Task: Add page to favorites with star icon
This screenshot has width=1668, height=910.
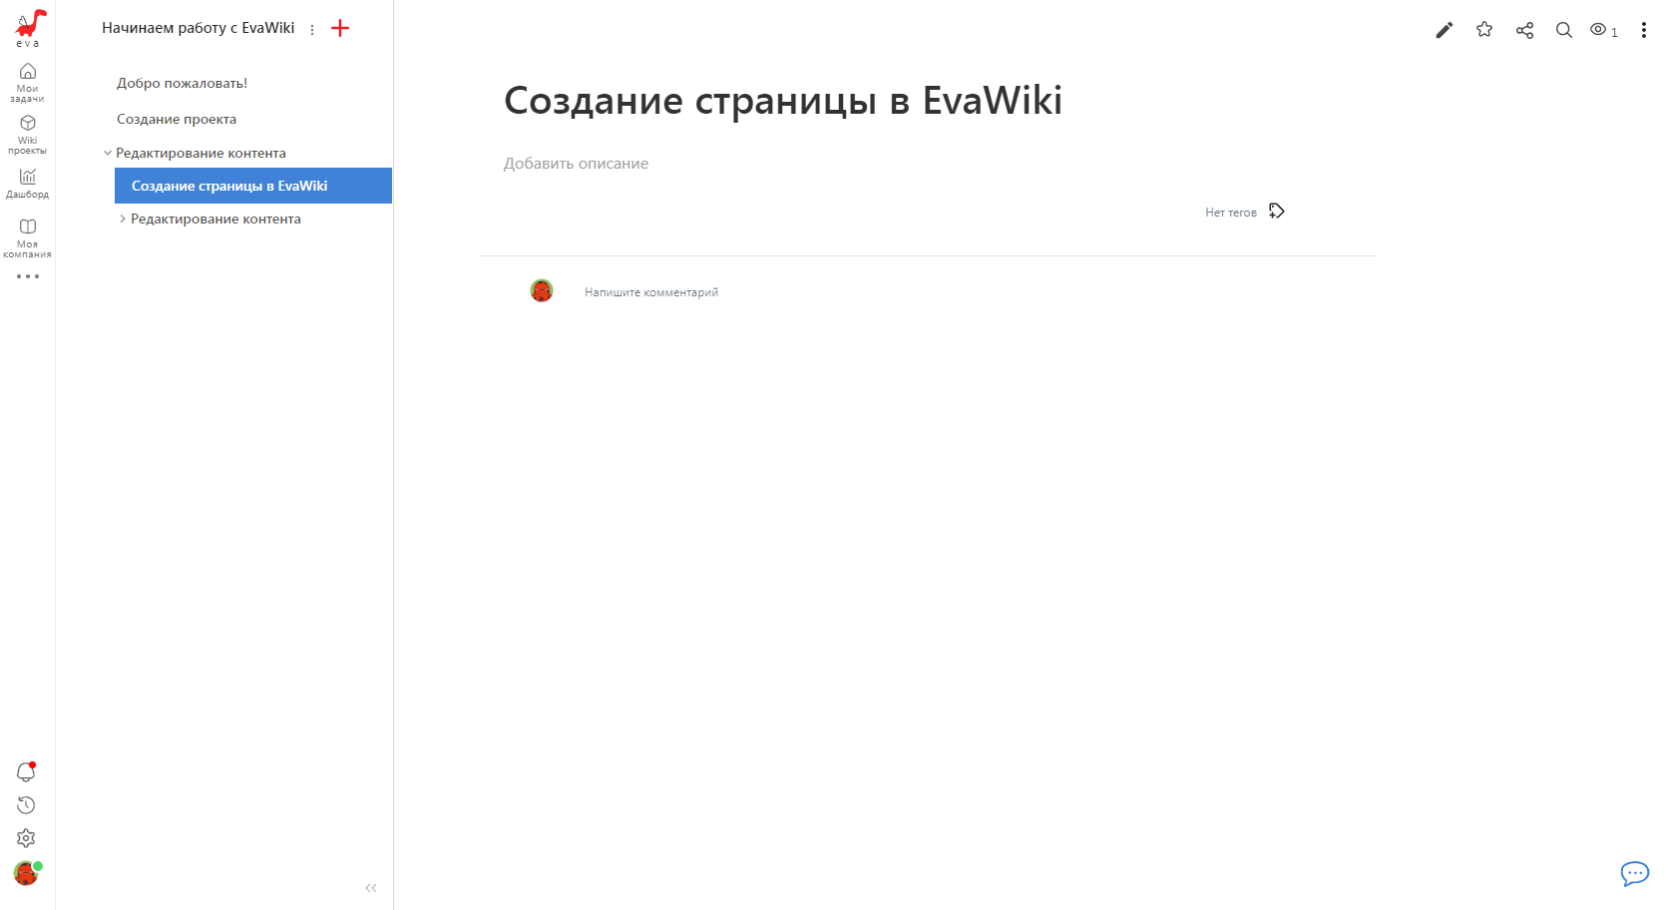Action: click(x=1484, y=30)
